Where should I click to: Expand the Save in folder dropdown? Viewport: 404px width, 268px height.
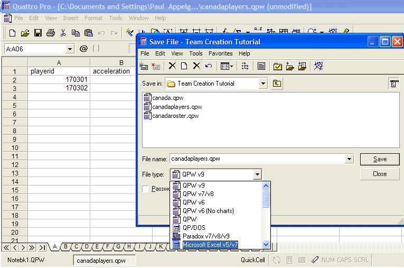click(263, 84)
